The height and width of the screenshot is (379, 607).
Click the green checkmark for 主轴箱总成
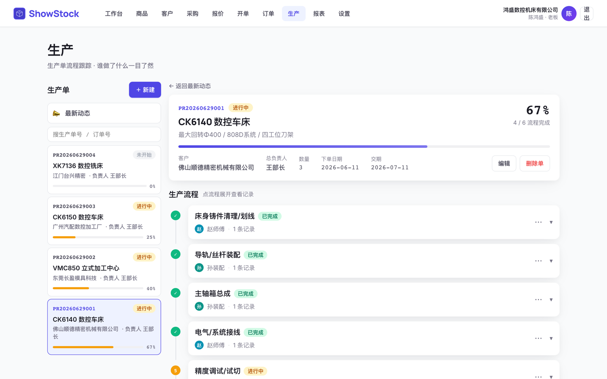pyautogui.click(x=176, y=293)
